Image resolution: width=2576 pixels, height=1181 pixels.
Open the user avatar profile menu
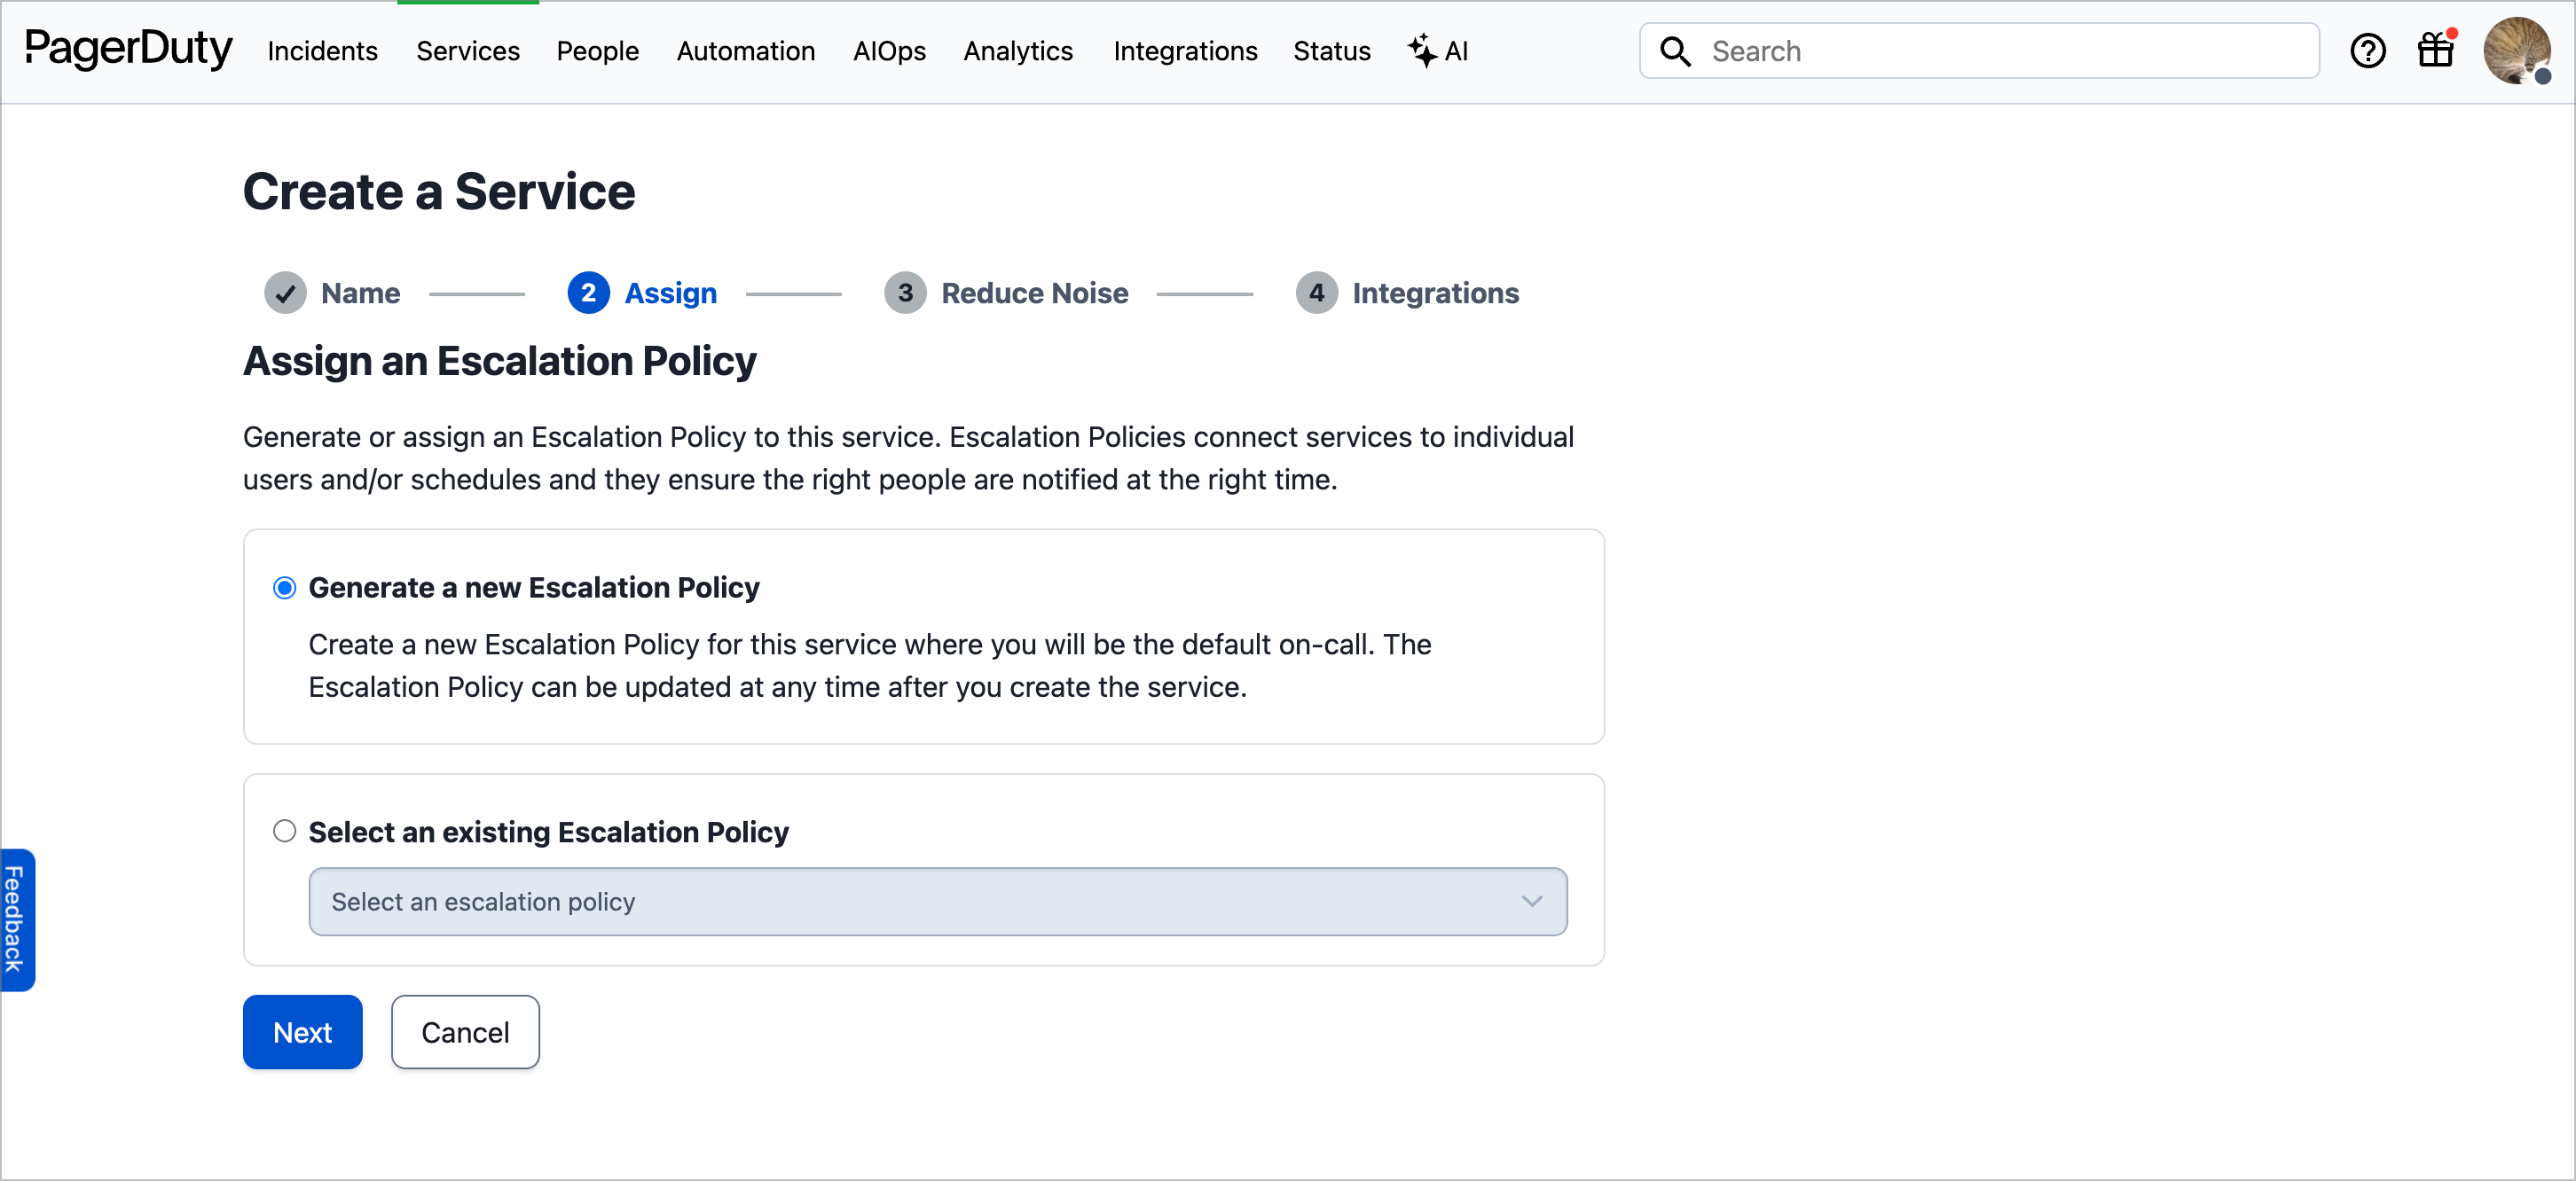[x=2516, y=51]
